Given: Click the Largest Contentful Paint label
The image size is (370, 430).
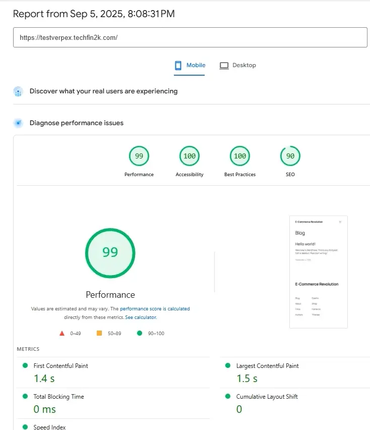Looking at the screenshot, I should (267, 366).
